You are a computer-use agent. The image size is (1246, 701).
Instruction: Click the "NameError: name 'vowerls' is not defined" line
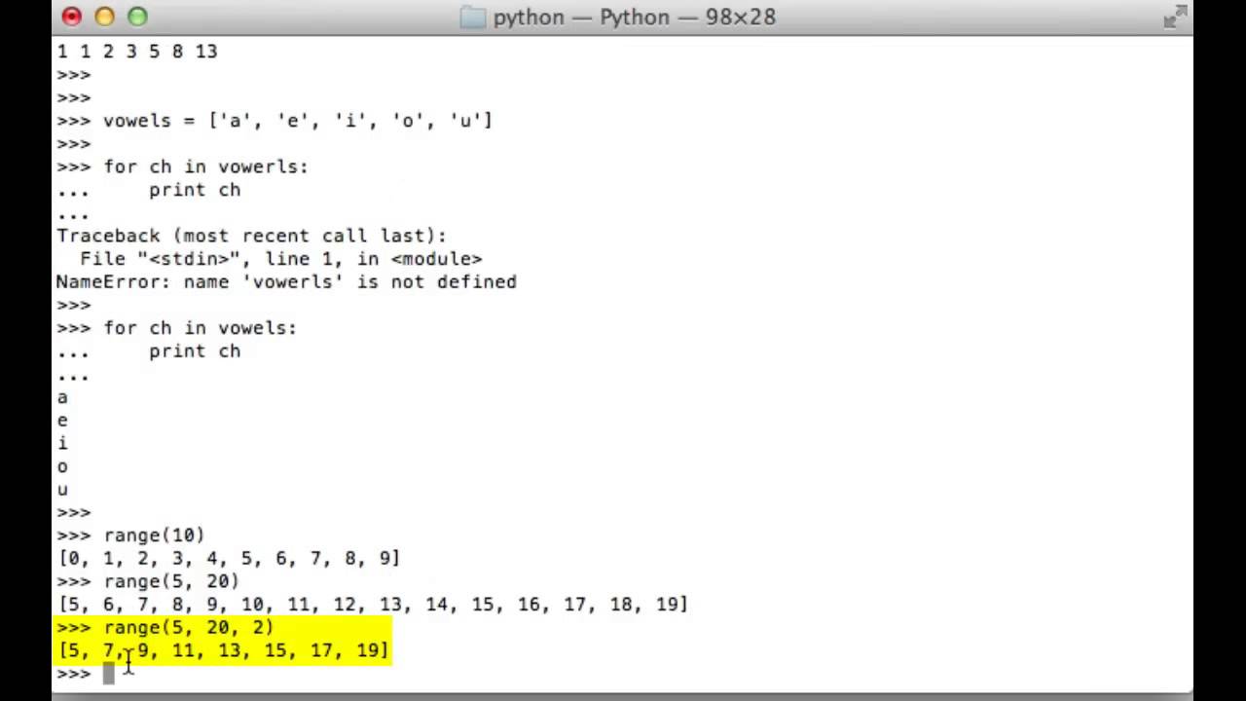[x=286, y=282]
